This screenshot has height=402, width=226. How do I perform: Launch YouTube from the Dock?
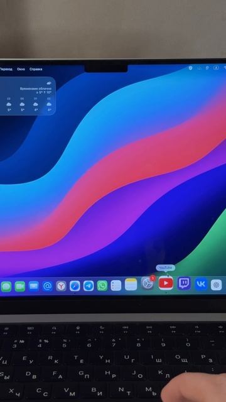(166, 283)
